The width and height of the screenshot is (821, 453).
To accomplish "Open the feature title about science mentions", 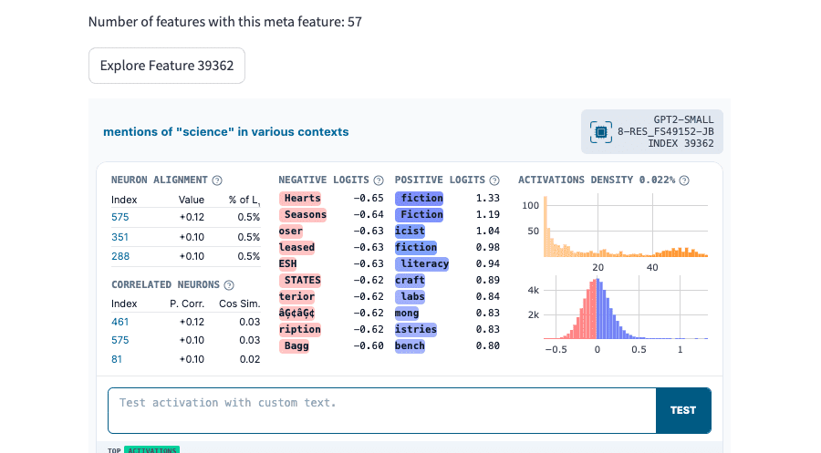I will tap(225, 132).
